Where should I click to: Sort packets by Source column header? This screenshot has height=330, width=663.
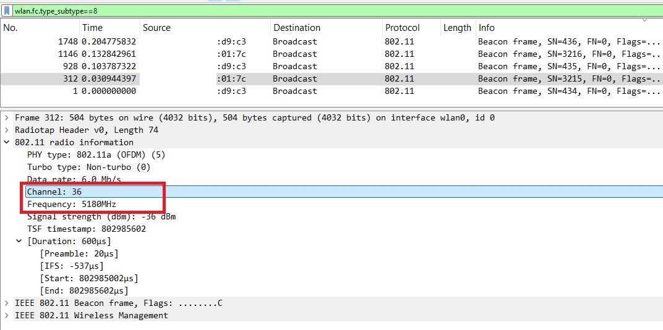205,28
